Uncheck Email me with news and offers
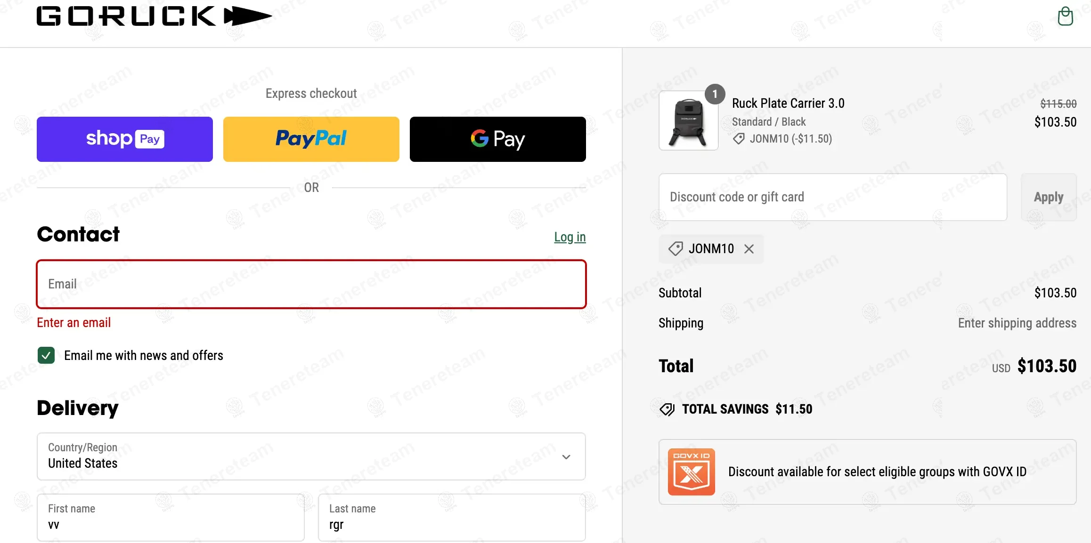1091x543 pixels. [x=46, y=356]
